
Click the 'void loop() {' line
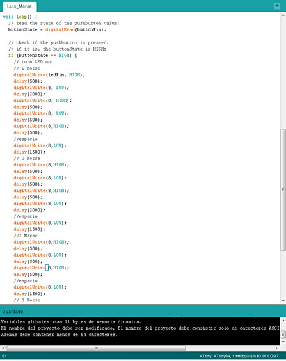click(20, 17)
